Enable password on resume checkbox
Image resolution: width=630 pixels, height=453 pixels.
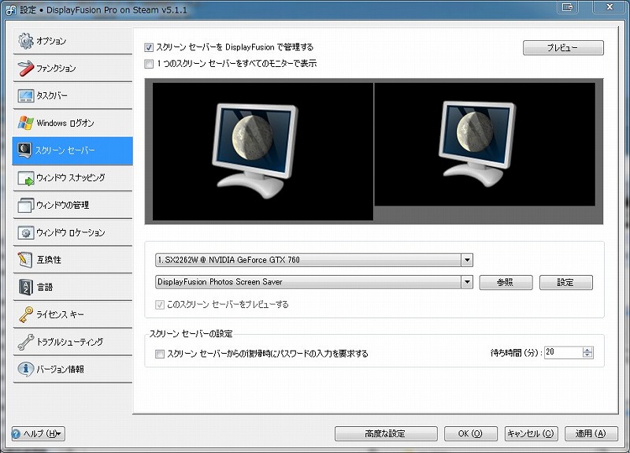(x=160, y=354)
